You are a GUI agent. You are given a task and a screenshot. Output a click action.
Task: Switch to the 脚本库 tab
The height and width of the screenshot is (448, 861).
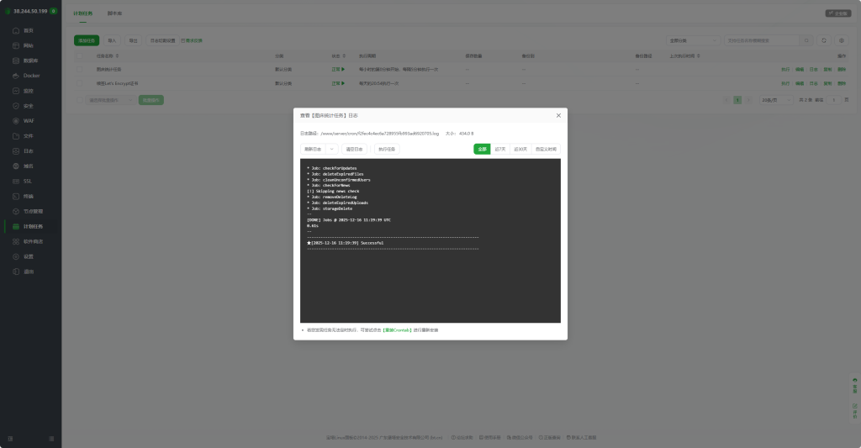114,13
